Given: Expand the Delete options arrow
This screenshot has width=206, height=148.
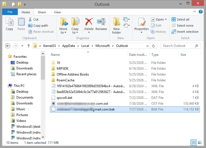Looking at the screenshot, I should coord(89,32).
